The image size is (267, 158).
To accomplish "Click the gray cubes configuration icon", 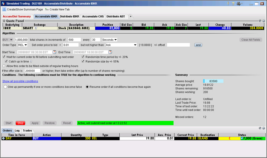I will 238,4.
